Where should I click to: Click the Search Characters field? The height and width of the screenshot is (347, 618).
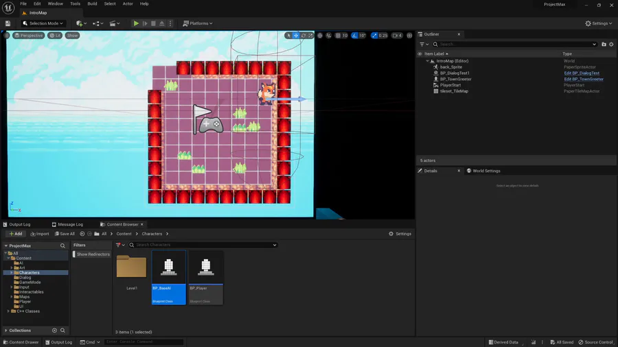tap(203, 245)
